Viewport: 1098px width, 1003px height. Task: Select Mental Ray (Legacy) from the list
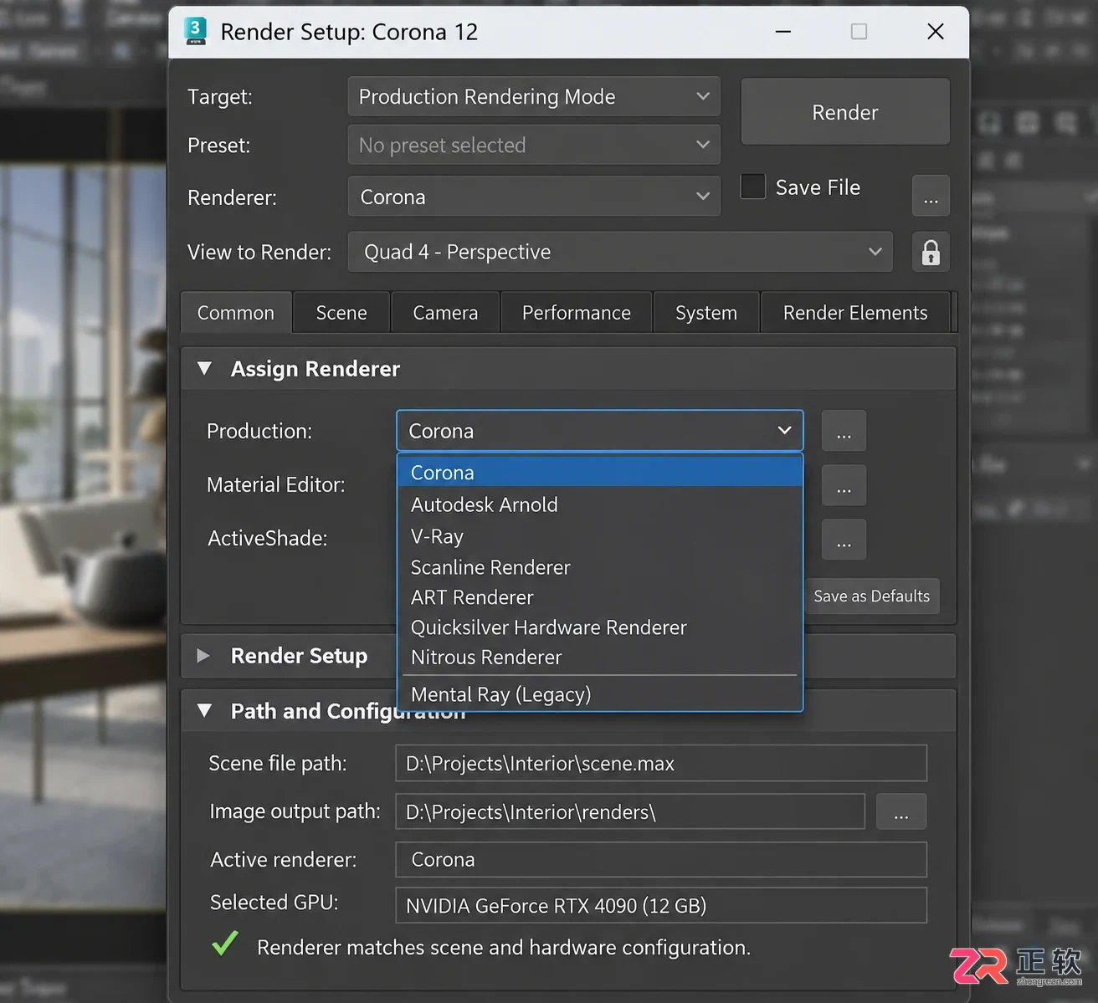[600, 694]
